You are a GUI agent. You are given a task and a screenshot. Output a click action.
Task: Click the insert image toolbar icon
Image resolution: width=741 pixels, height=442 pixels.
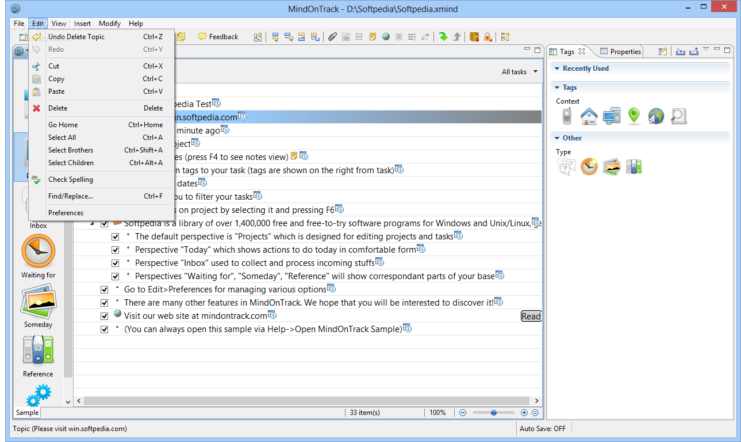point(346,37)
